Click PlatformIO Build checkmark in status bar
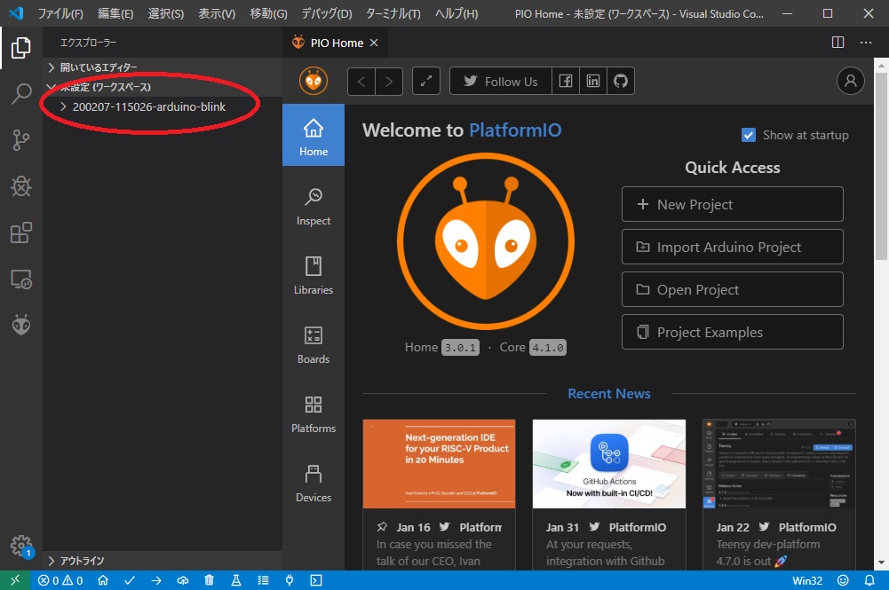 (130, 580)
